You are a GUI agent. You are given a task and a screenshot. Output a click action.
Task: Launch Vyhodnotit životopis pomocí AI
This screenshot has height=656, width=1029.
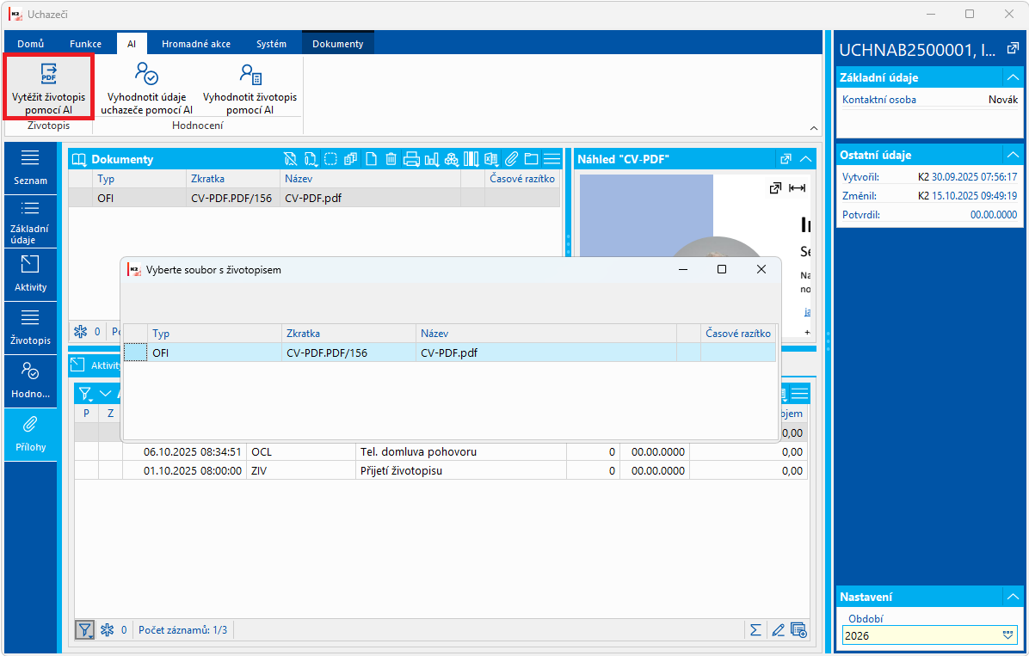tap(250, 88)
